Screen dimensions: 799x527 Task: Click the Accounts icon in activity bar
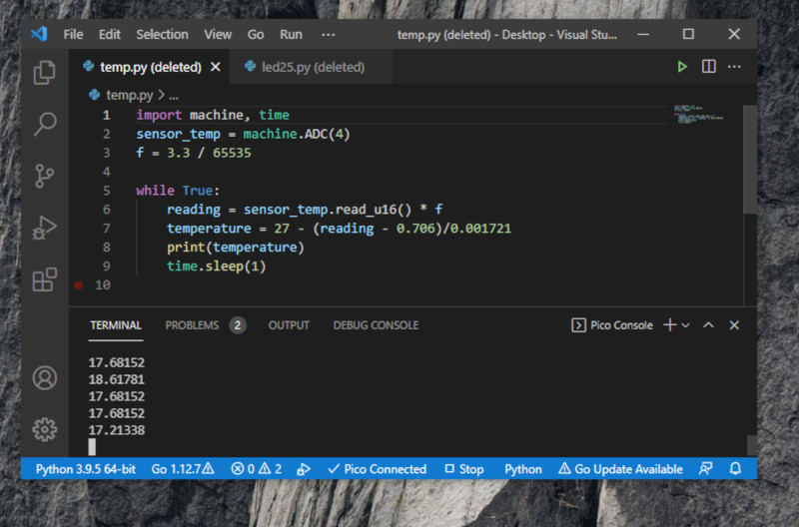tap(44, 378)
